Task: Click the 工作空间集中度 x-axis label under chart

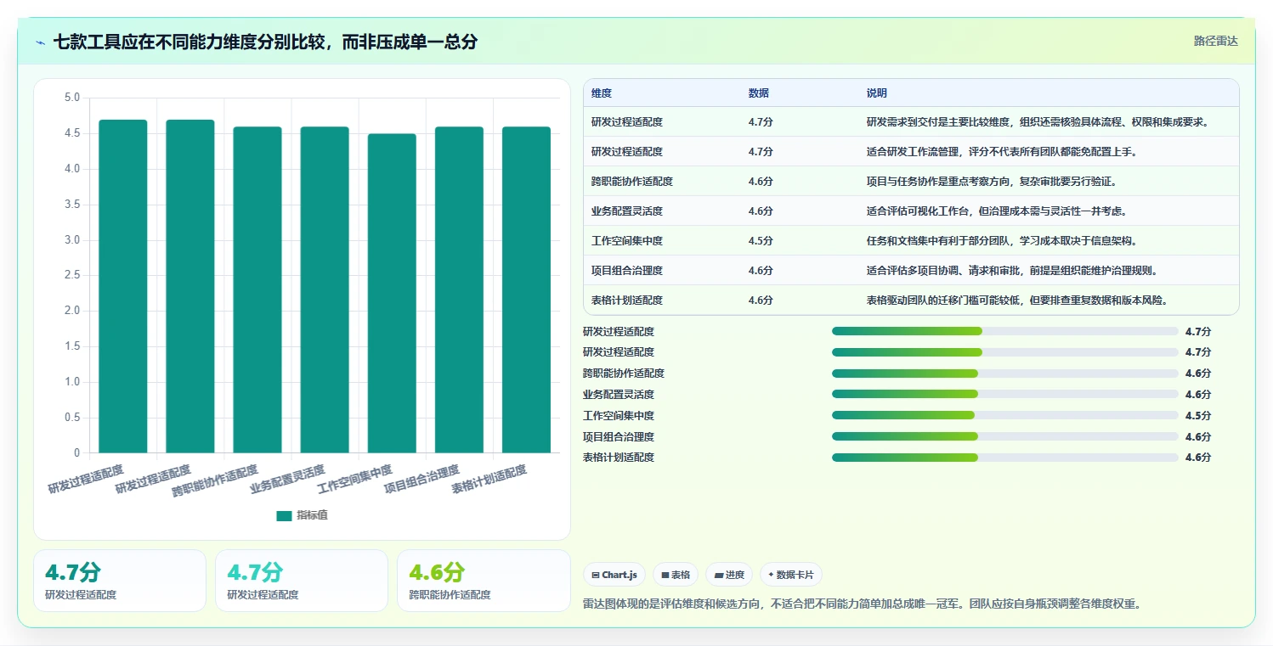Action: coord(355,480)
